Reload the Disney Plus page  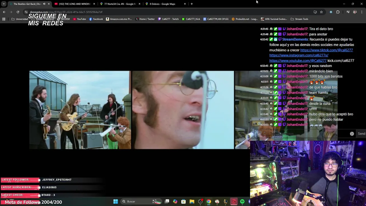pos(18,12)
